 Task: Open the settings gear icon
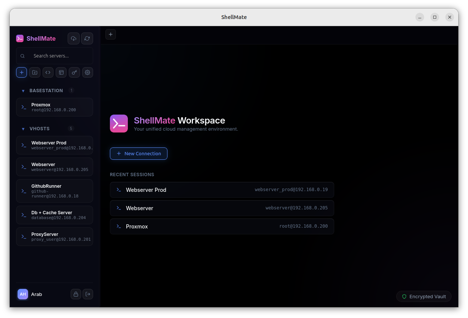click(87, 72)
